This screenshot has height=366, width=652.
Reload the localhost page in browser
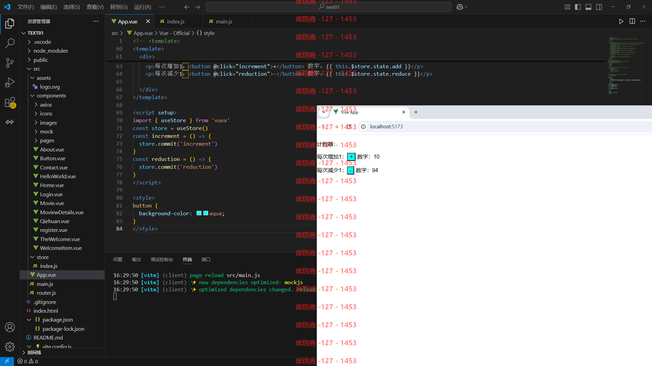point(349,127)
